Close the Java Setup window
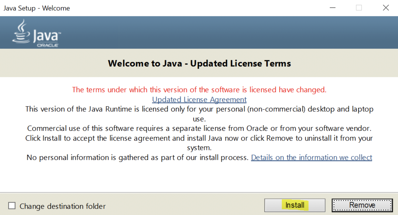This screenshot has height=215, width=398. [386, 8]
